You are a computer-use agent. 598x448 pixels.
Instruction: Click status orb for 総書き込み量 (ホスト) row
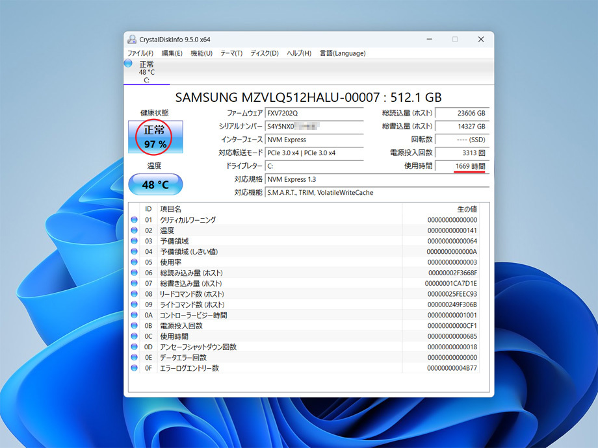[135, 284]
